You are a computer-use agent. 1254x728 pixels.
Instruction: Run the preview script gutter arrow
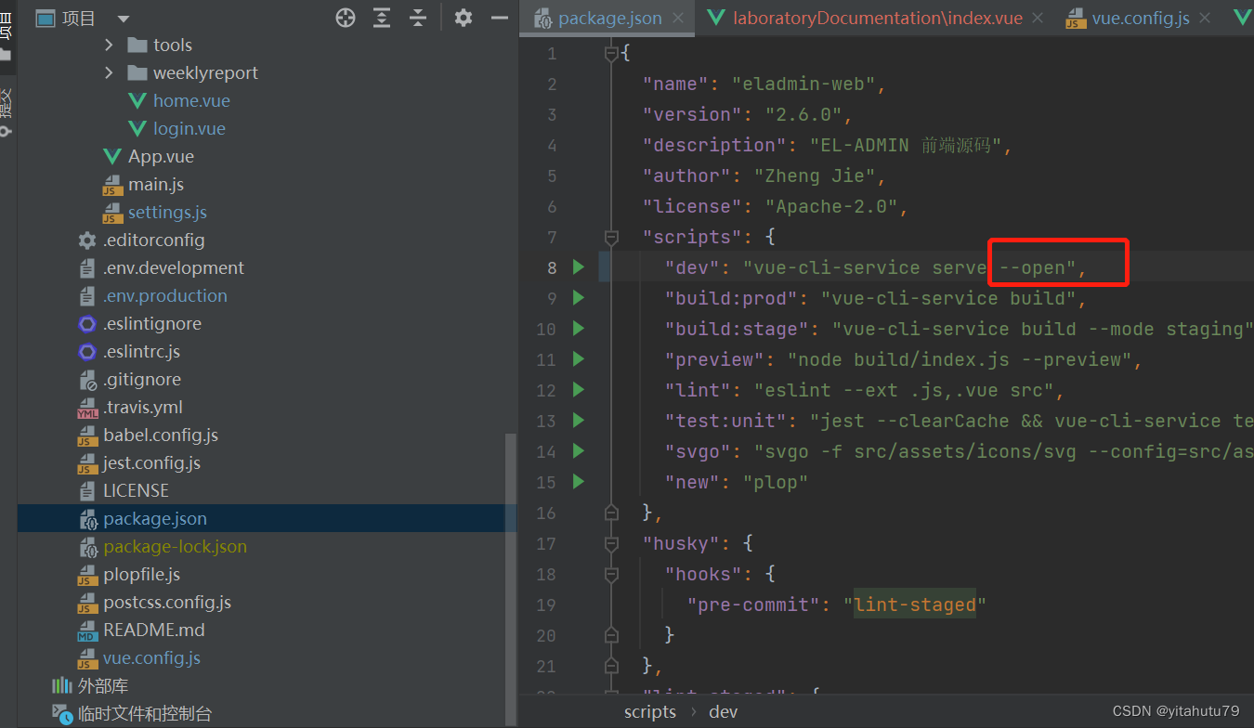[579, 359]
